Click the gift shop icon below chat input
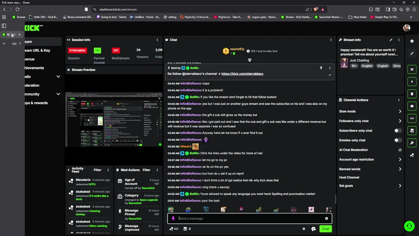The image size is (419, 236). coord(185,229)
